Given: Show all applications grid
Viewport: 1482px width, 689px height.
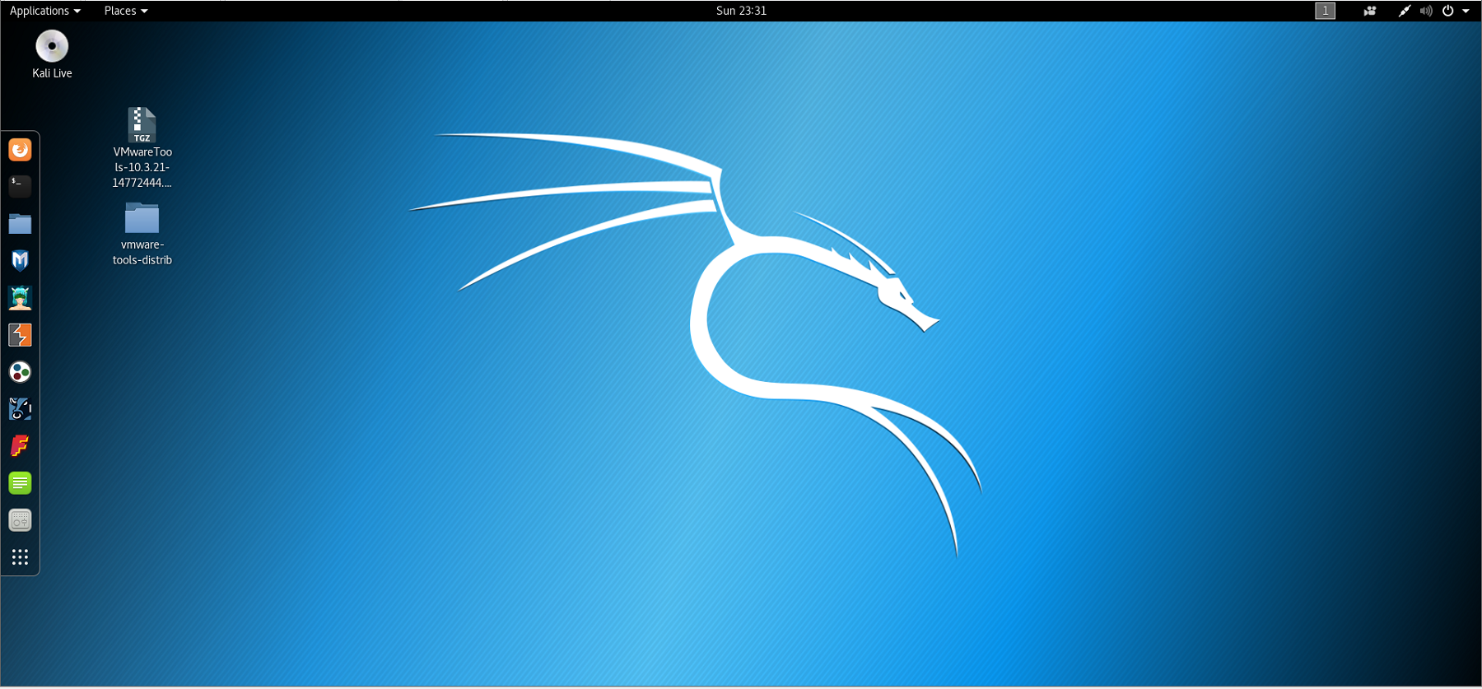Looking at the screenshot, I should 20,557.
